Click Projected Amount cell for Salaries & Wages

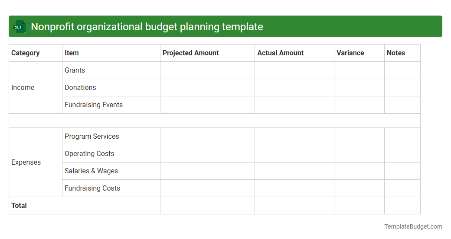207,171
